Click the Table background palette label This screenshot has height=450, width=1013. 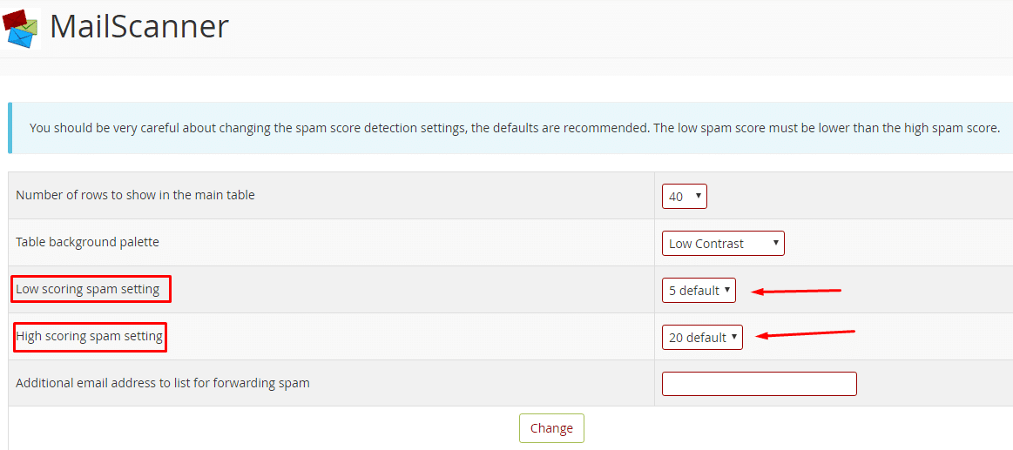tap(87, 242)
